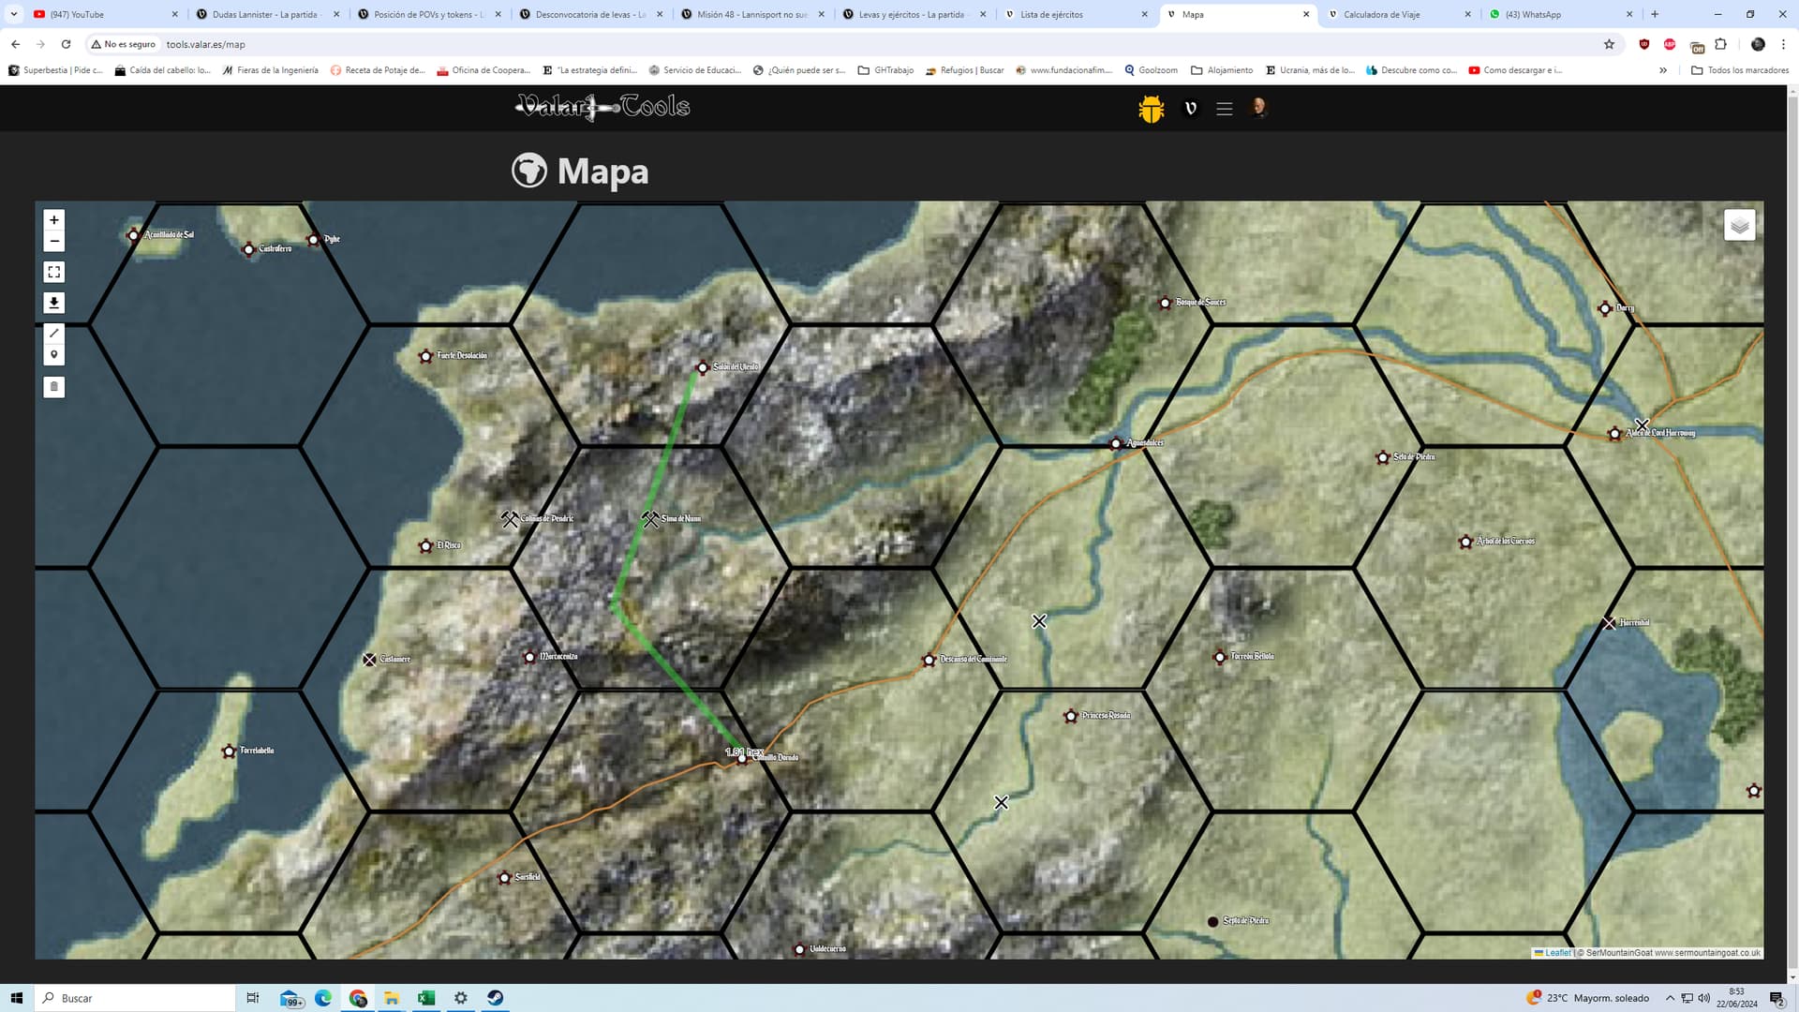Image resolution: width=1799 pixels, height=1012 pixels.
Task: Click the Sarsfield castle marker
Action: pyautogui.click(x=504, y=878)
